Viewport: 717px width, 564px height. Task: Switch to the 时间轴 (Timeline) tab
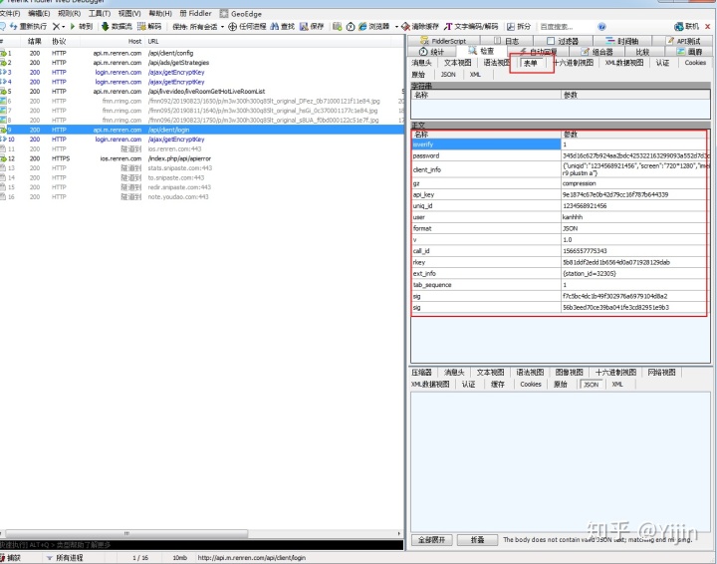click(621, 41)
